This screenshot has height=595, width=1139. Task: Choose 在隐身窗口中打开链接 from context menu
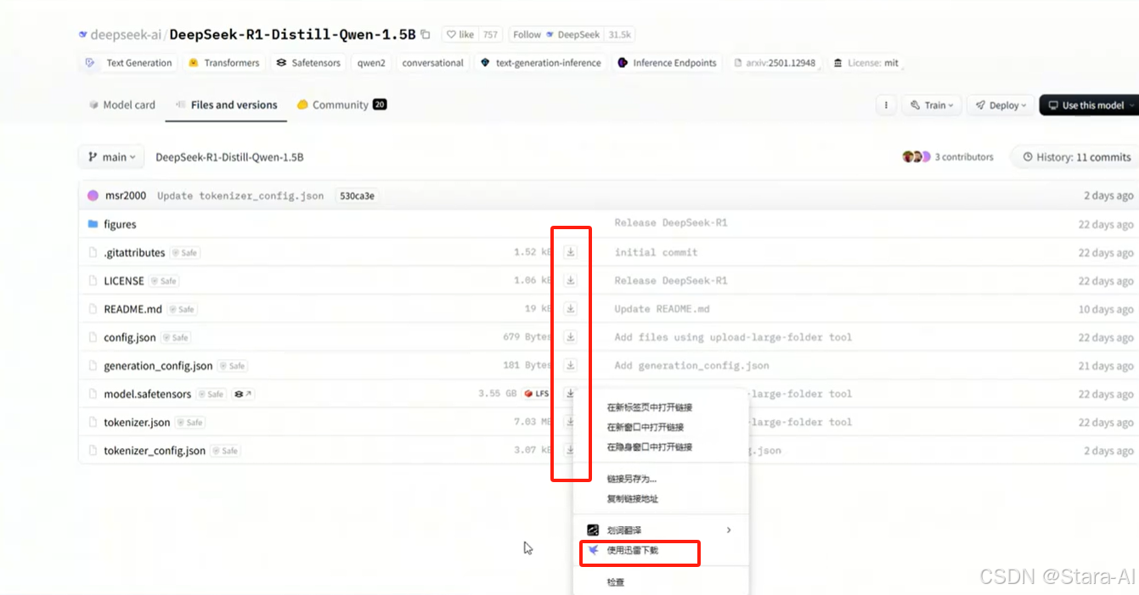pos(650,446)
